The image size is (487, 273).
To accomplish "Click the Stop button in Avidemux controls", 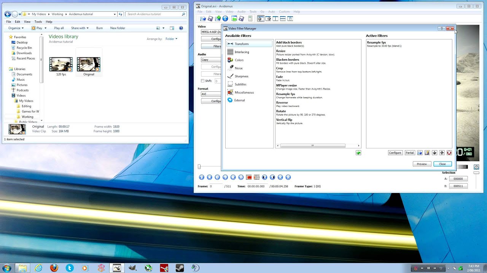I will pyautogui.click(x=209, y=177).
